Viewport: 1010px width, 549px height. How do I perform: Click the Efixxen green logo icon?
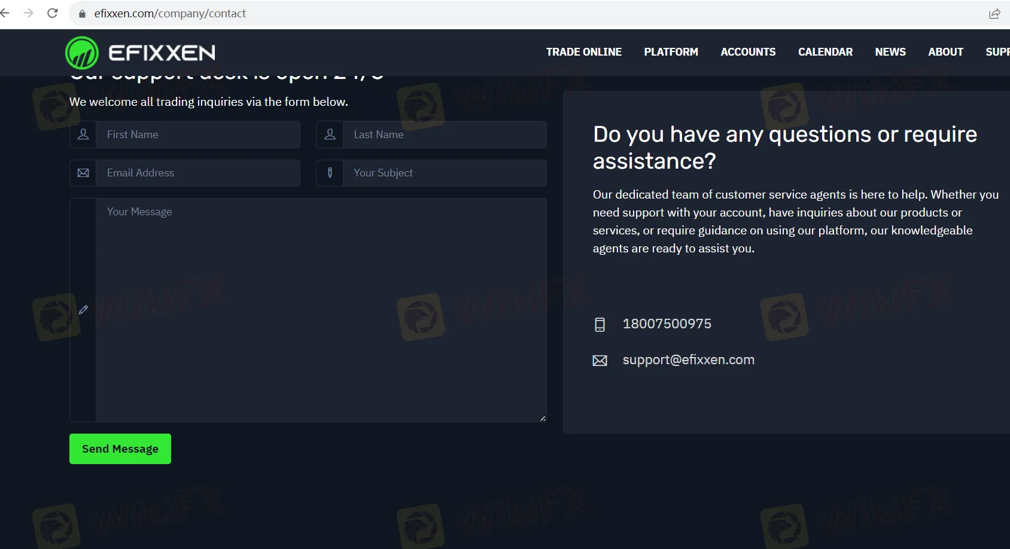coord(82,53)
